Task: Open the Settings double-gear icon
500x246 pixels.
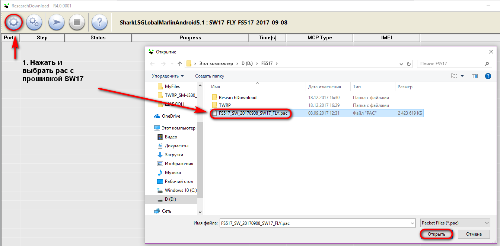Action: (34, 23)
